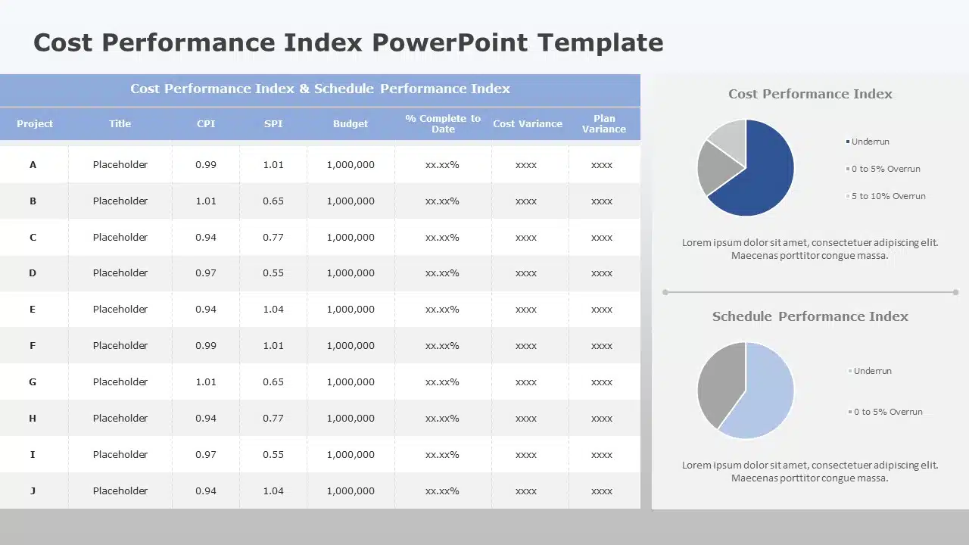
Task: Click budget 1,000,000 in project F row
Action: [x=351, y=345]
